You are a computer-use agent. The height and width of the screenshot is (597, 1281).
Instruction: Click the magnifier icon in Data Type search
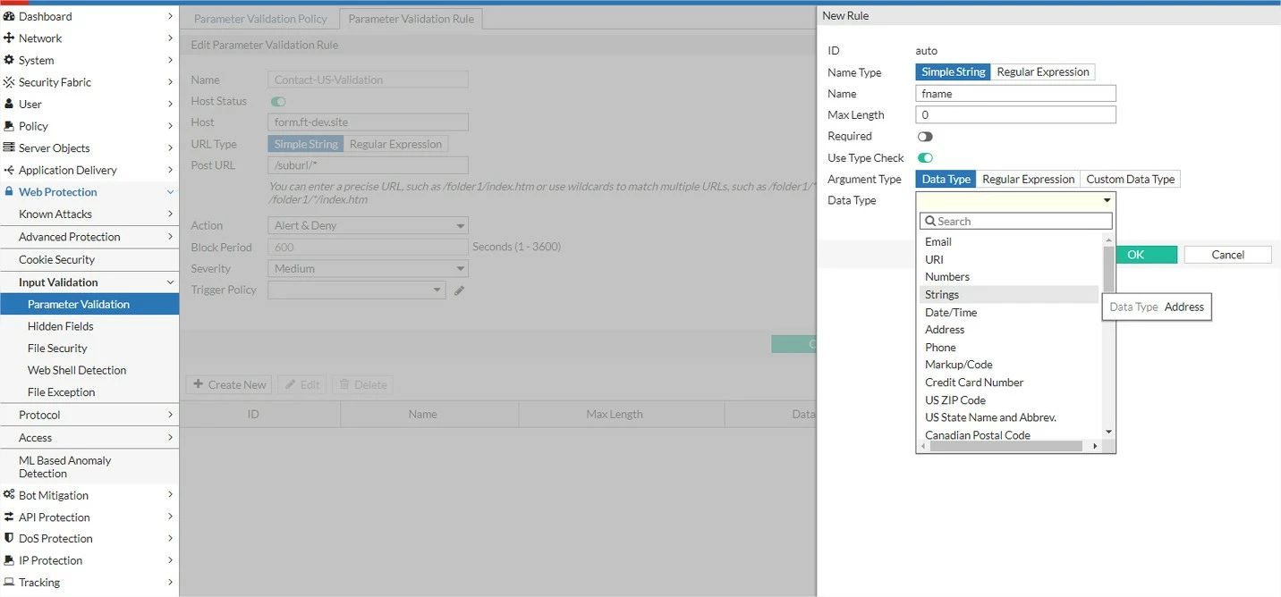930,221
